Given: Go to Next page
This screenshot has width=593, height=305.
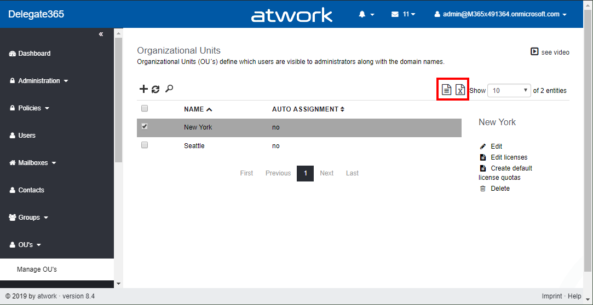Looking at the screenshot, I should (x=327, y=173).
